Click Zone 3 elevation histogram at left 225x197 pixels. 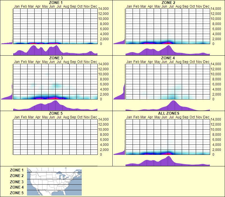pos(7,81)
